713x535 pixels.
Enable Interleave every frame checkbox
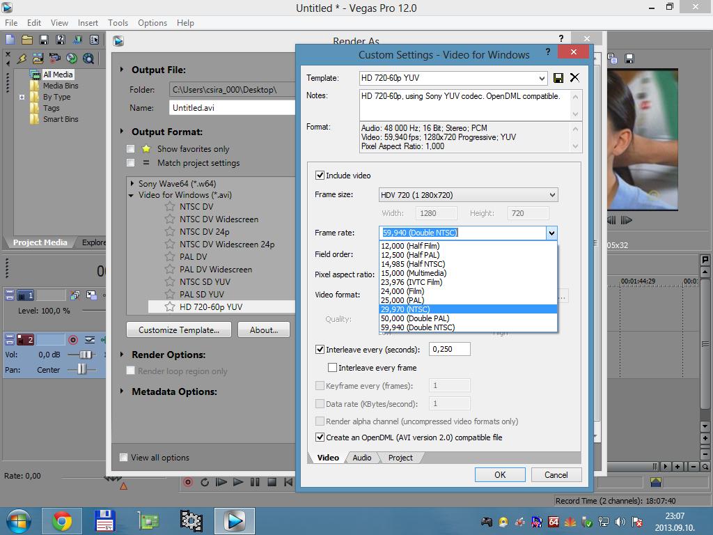click(x=332, y=368)
